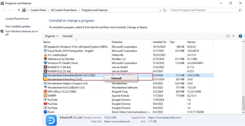Click the list scrollbar down arrow
The image size is (245, 126).
pos(243,112)
